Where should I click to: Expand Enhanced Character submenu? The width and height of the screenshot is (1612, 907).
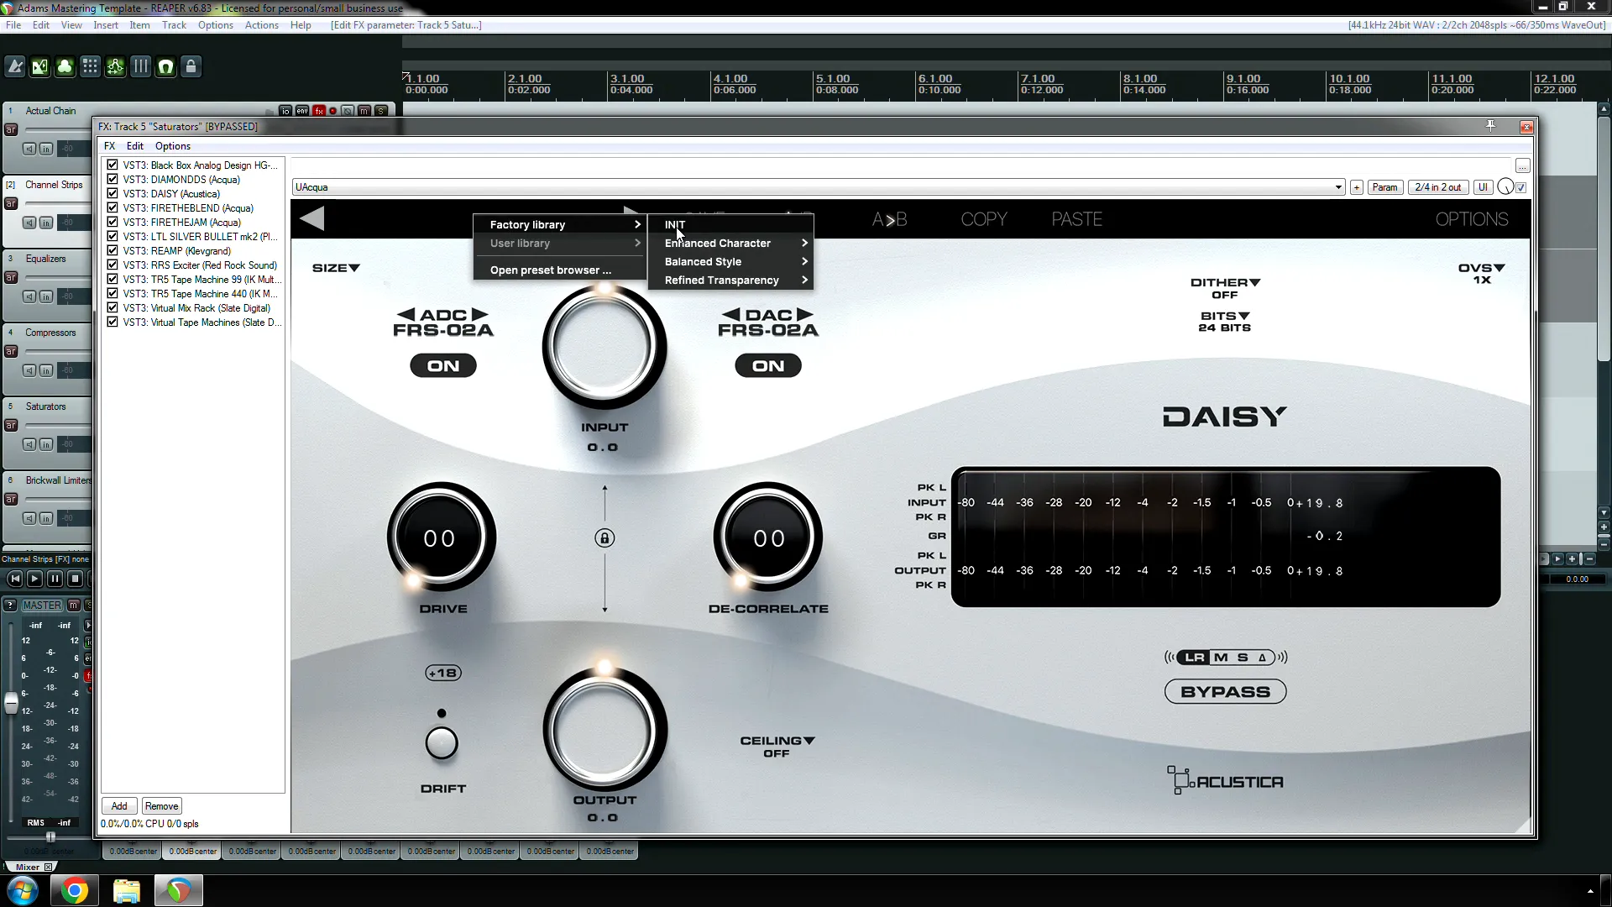[730, 244]
